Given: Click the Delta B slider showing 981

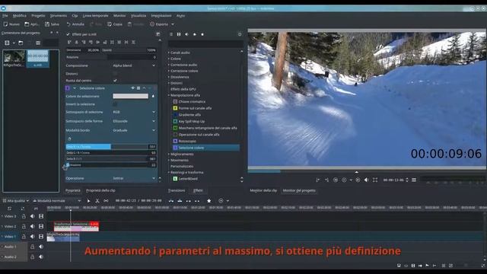Looking at the screenshot, I should coord(111,159).
